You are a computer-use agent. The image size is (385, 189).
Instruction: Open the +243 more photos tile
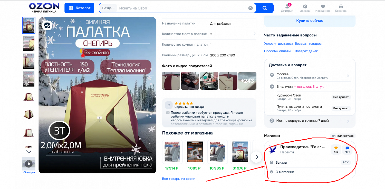pos(247,81)
